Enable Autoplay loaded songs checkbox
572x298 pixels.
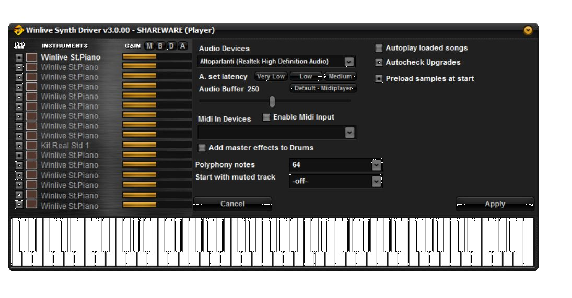pos(379,48)
